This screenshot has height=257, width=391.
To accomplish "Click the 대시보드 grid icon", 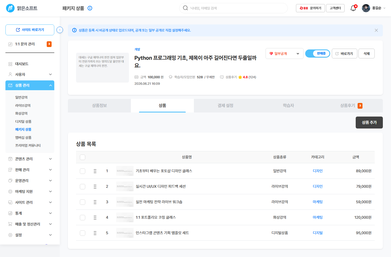I will 10,64.
